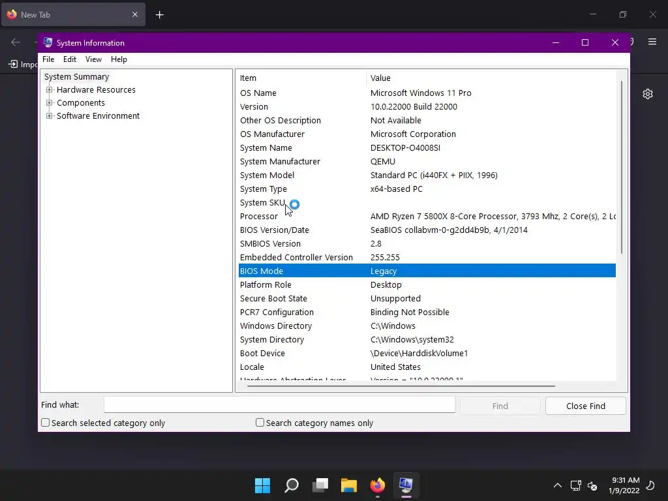Open the View menu

[93, 59]
